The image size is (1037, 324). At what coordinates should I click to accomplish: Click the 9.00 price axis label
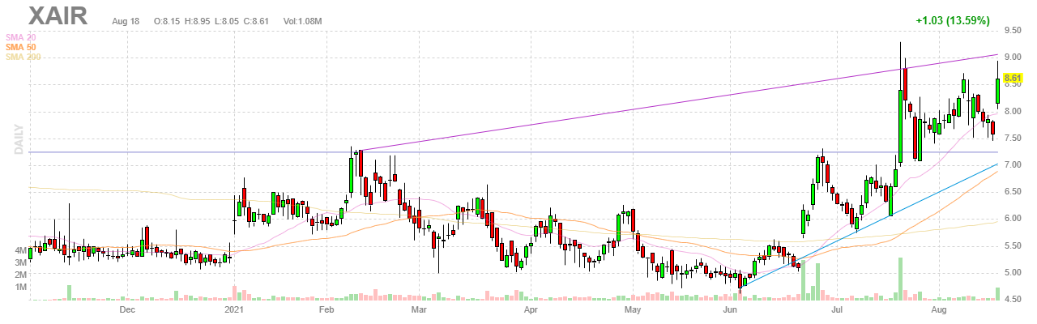[1013, 58]
